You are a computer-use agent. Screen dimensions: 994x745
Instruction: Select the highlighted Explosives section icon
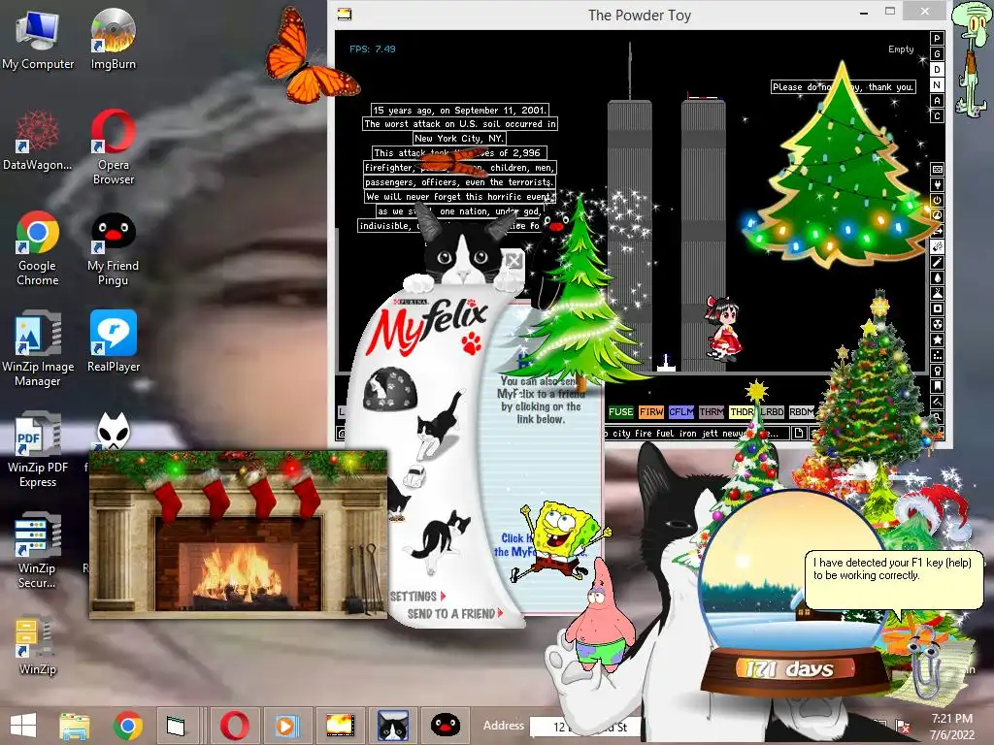937,246
